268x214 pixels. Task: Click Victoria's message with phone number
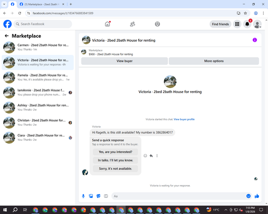point(132,133)
